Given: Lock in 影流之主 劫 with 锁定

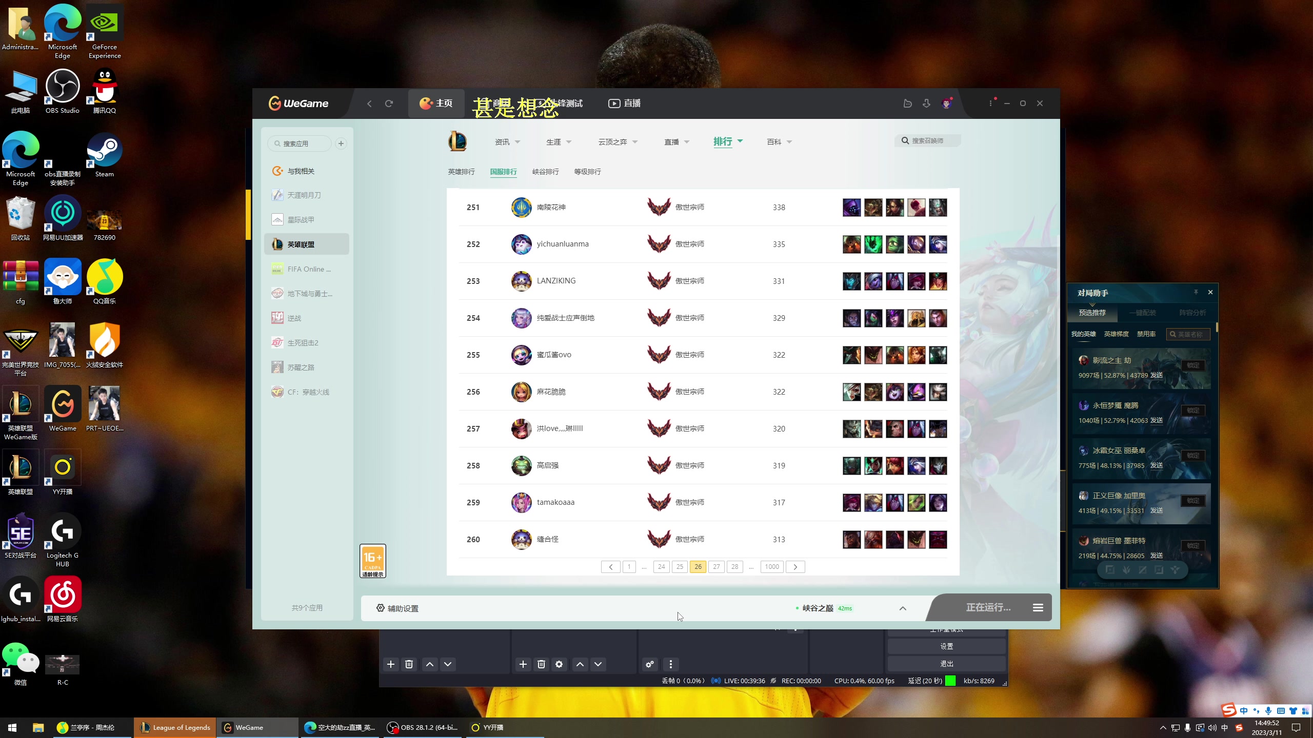Looking at the screenshot, I should click(1193, 365).
